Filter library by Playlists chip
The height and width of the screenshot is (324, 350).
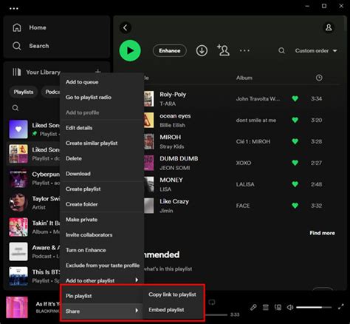tap(24, 92)
